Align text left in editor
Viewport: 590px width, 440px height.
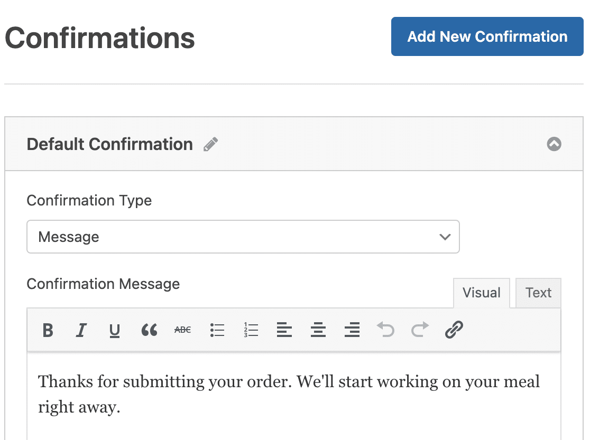284,330
